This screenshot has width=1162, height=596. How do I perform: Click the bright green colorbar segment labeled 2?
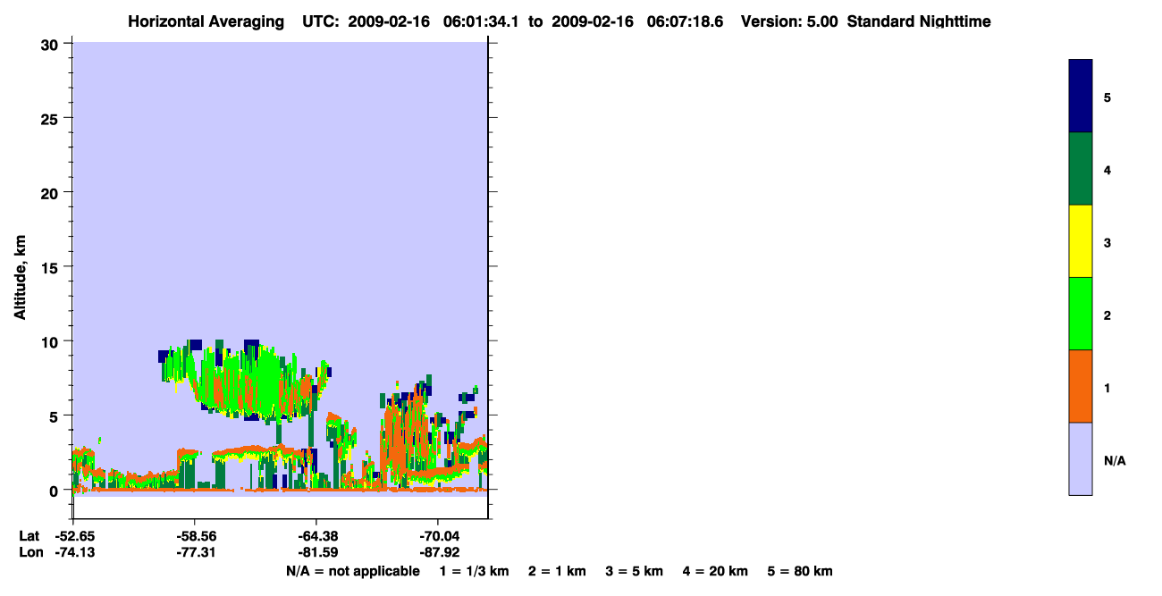tap(1081, 314)
